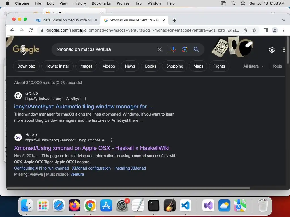Select the Maps filter chip
The width and height of the screenshot is (290, 217).
point(198,66)
